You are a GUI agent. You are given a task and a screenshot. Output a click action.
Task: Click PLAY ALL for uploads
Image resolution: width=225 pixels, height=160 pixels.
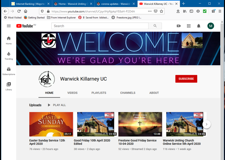tap(57, 105)
